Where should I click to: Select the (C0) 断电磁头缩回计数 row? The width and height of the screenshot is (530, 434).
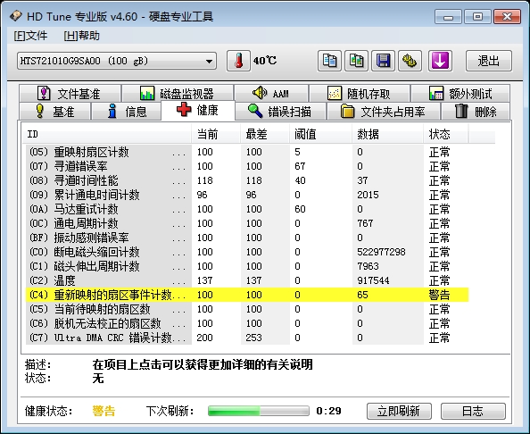[247, 252]
